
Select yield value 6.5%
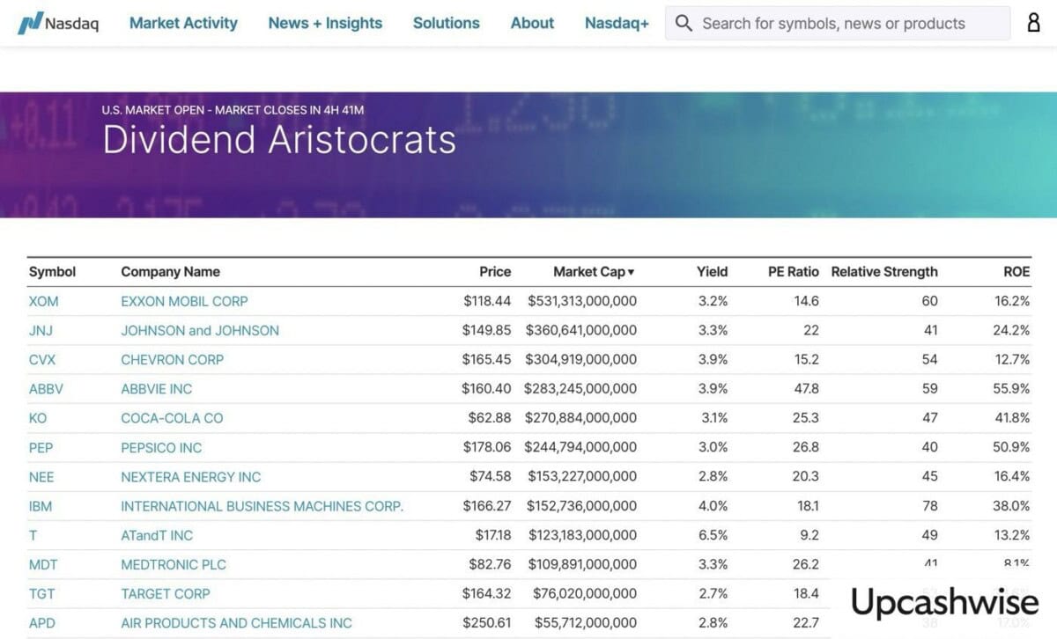713,535
